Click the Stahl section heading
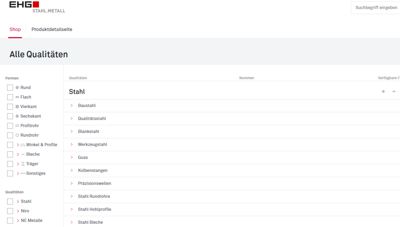400x227 pixels. point(77,92)
